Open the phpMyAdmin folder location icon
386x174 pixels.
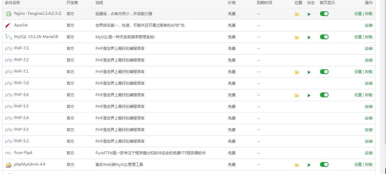coord(297,165)
